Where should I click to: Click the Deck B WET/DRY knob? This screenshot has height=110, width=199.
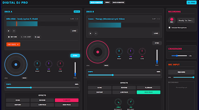click(130, 102)
